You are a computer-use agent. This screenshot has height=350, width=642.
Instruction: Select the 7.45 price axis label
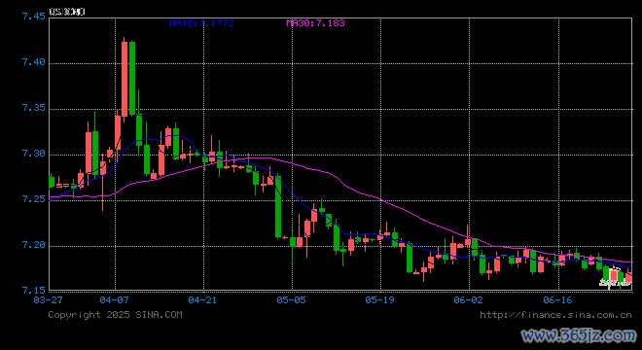[34, 17]
